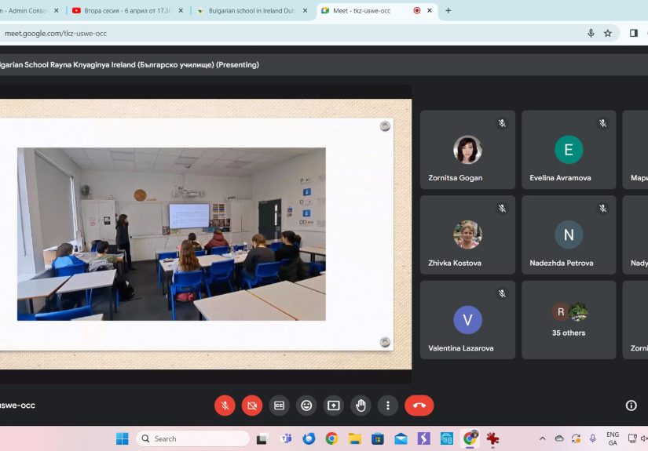Raise hand in the meeting
The image size is (648, 451).
click(361, 406)
